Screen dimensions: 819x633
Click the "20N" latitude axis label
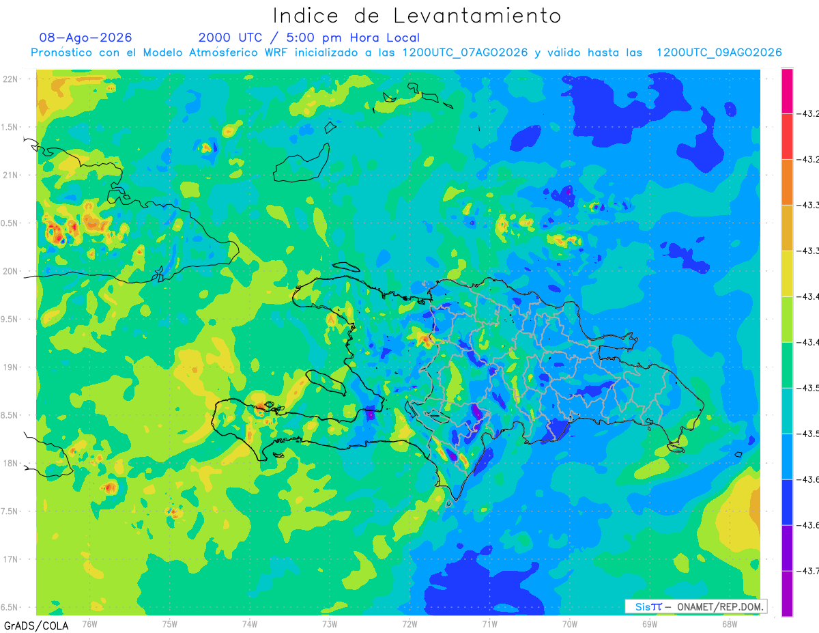coord(10,271)
